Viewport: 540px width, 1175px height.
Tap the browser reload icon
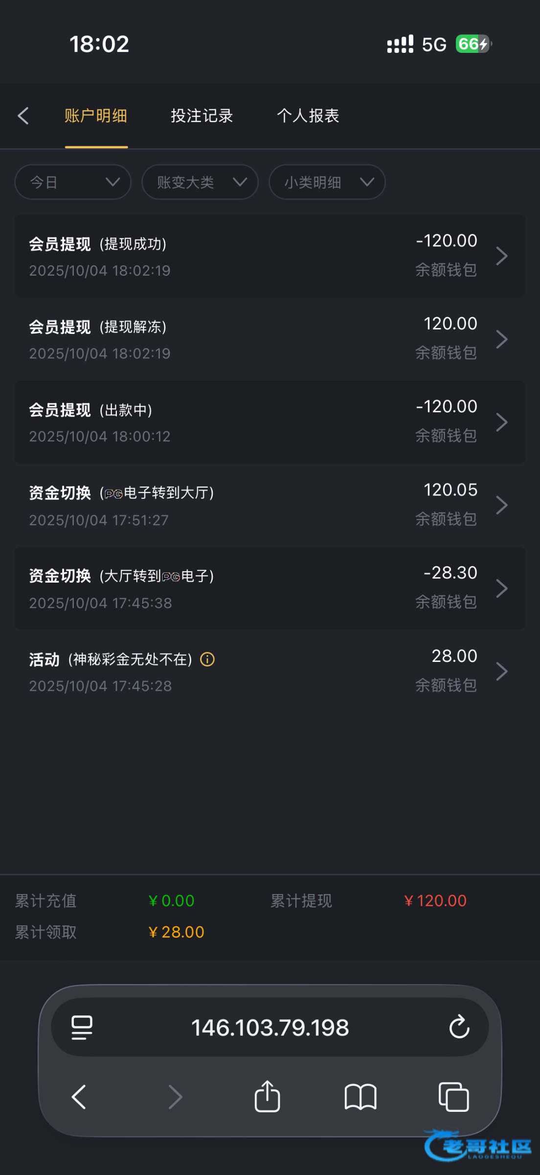(x=459, y=1027)
